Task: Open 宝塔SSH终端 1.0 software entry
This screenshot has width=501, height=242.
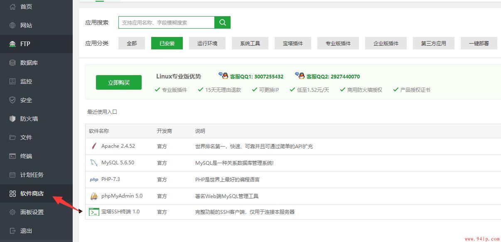Action: [120, 212]
